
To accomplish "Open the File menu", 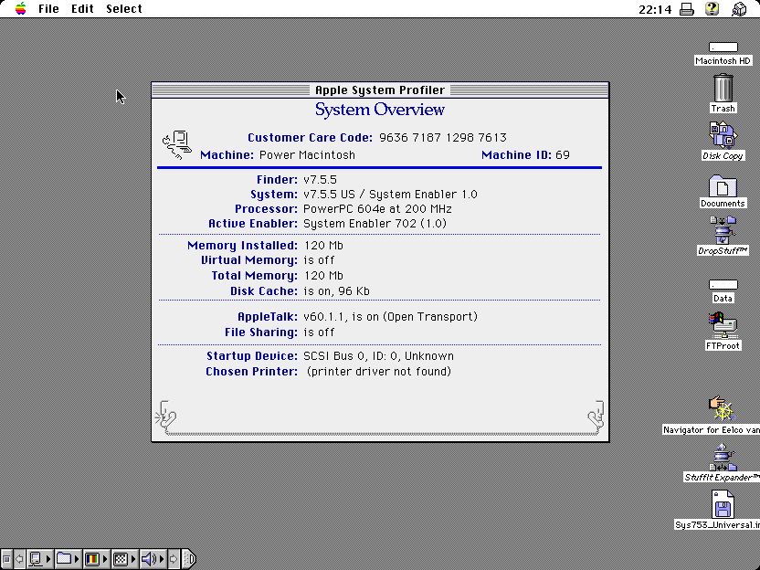I will 48,9.
